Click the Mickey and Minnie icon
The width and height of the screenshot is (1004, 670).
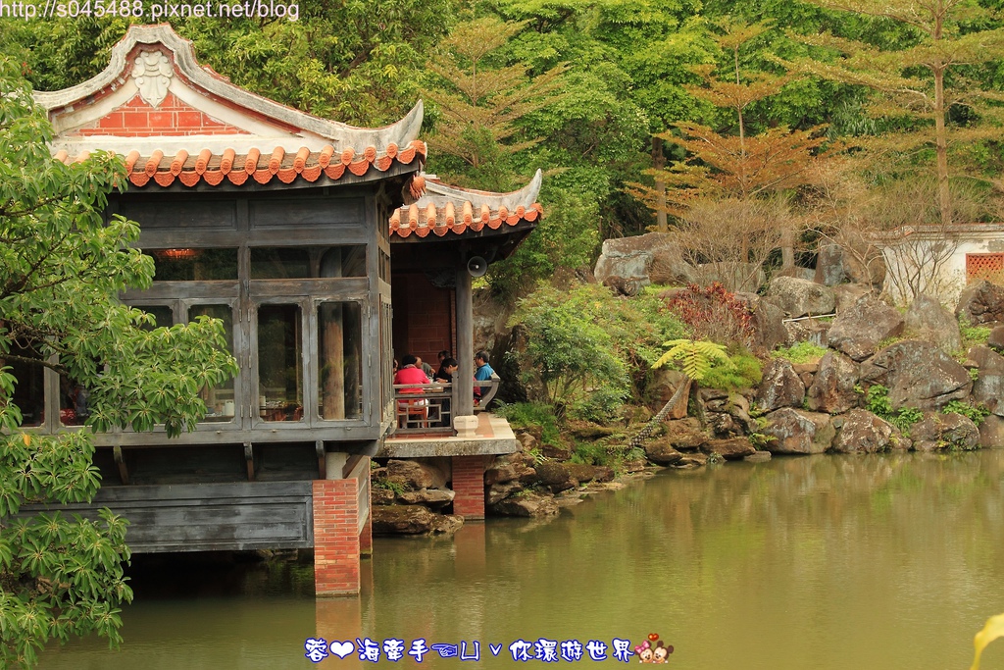[x=653, y=651]
